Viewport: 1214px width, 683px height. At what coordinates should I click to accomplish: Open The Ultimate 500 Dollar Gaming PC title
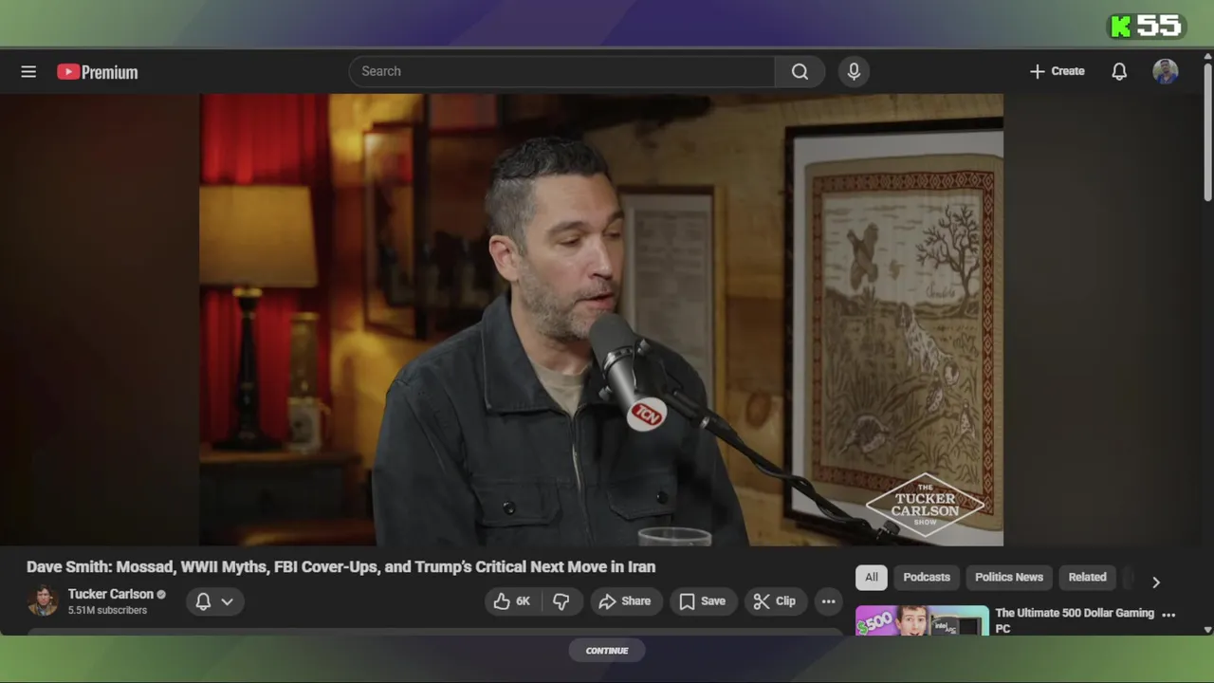click(x=1075, y=620)
